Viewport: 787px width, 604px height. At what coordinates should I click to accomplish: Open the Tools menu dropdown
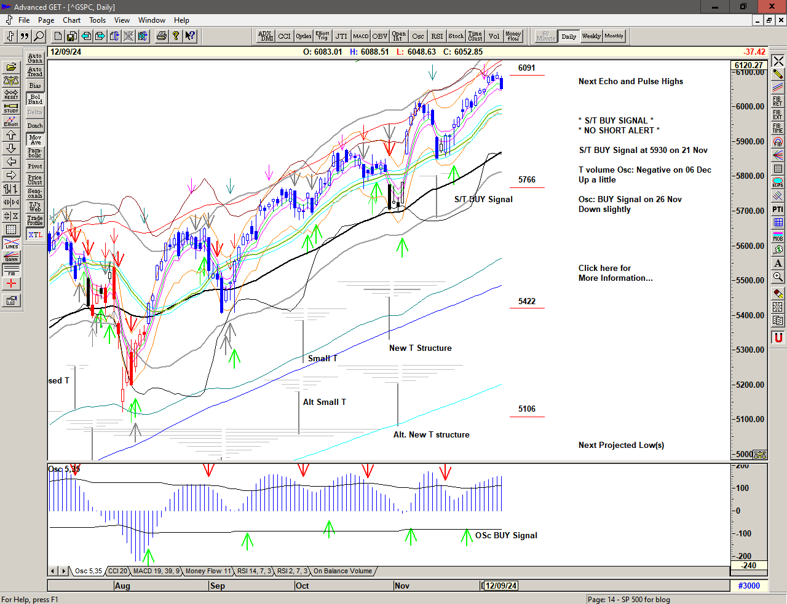pyautogui.click(x=97, y=20)
